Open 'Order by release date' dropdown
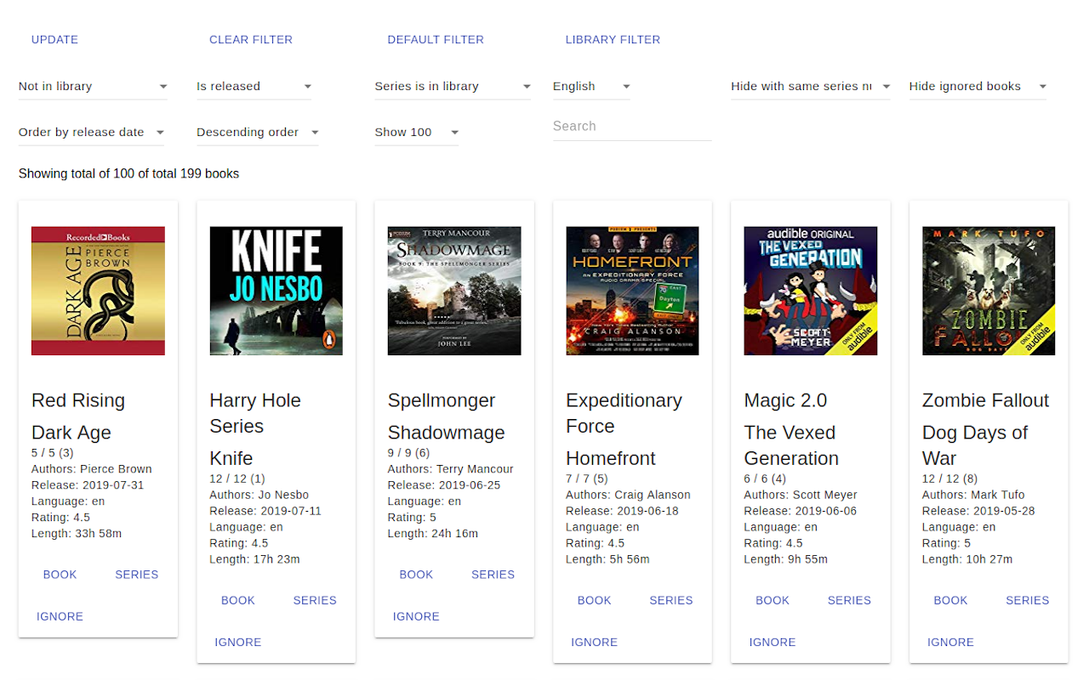1089x680 pixels. 91,132
